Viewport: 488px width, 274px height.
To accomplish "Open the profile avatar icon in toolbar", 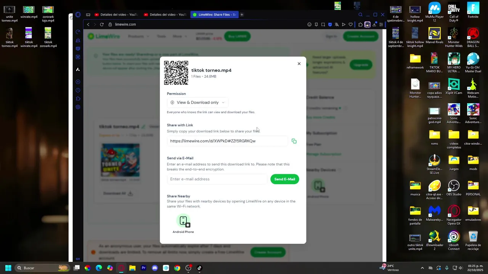I will point(367,24).
